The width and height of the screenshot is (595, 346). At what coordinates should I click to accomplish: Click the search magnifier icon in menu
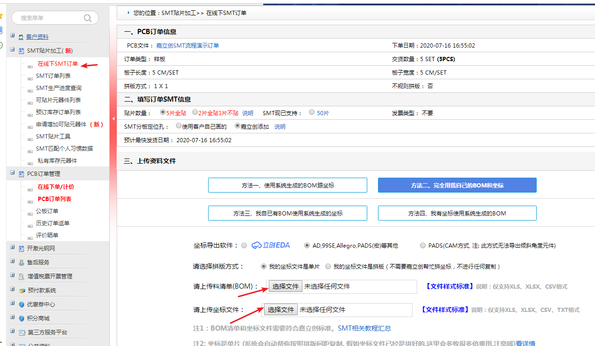click(87, 18)
